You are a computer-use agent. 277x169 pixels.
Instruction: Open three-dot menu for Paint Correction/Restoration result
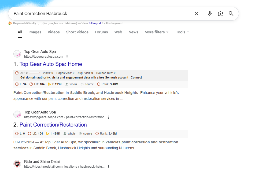pyautogui.click(x=109, y=117)
